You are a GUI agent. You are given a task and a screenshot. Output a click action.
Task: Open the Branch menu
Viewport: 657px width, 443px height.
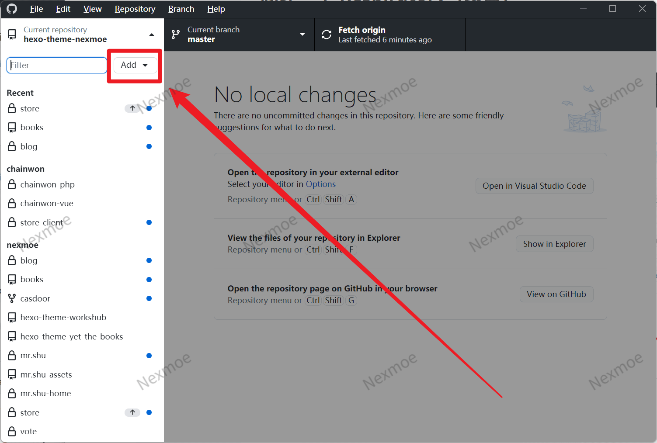[x=181, y=9]
